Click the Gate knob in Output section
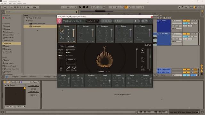This screenshot has width=205, height=115. pyautogui.click(x=143, y=50)
